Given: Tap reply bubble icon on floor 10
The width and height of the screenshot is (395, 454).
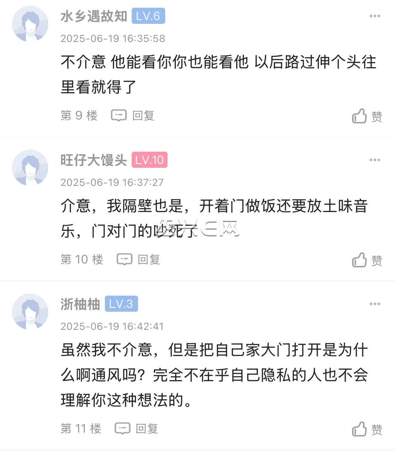Looking at the screenshot, I should 124,259.
